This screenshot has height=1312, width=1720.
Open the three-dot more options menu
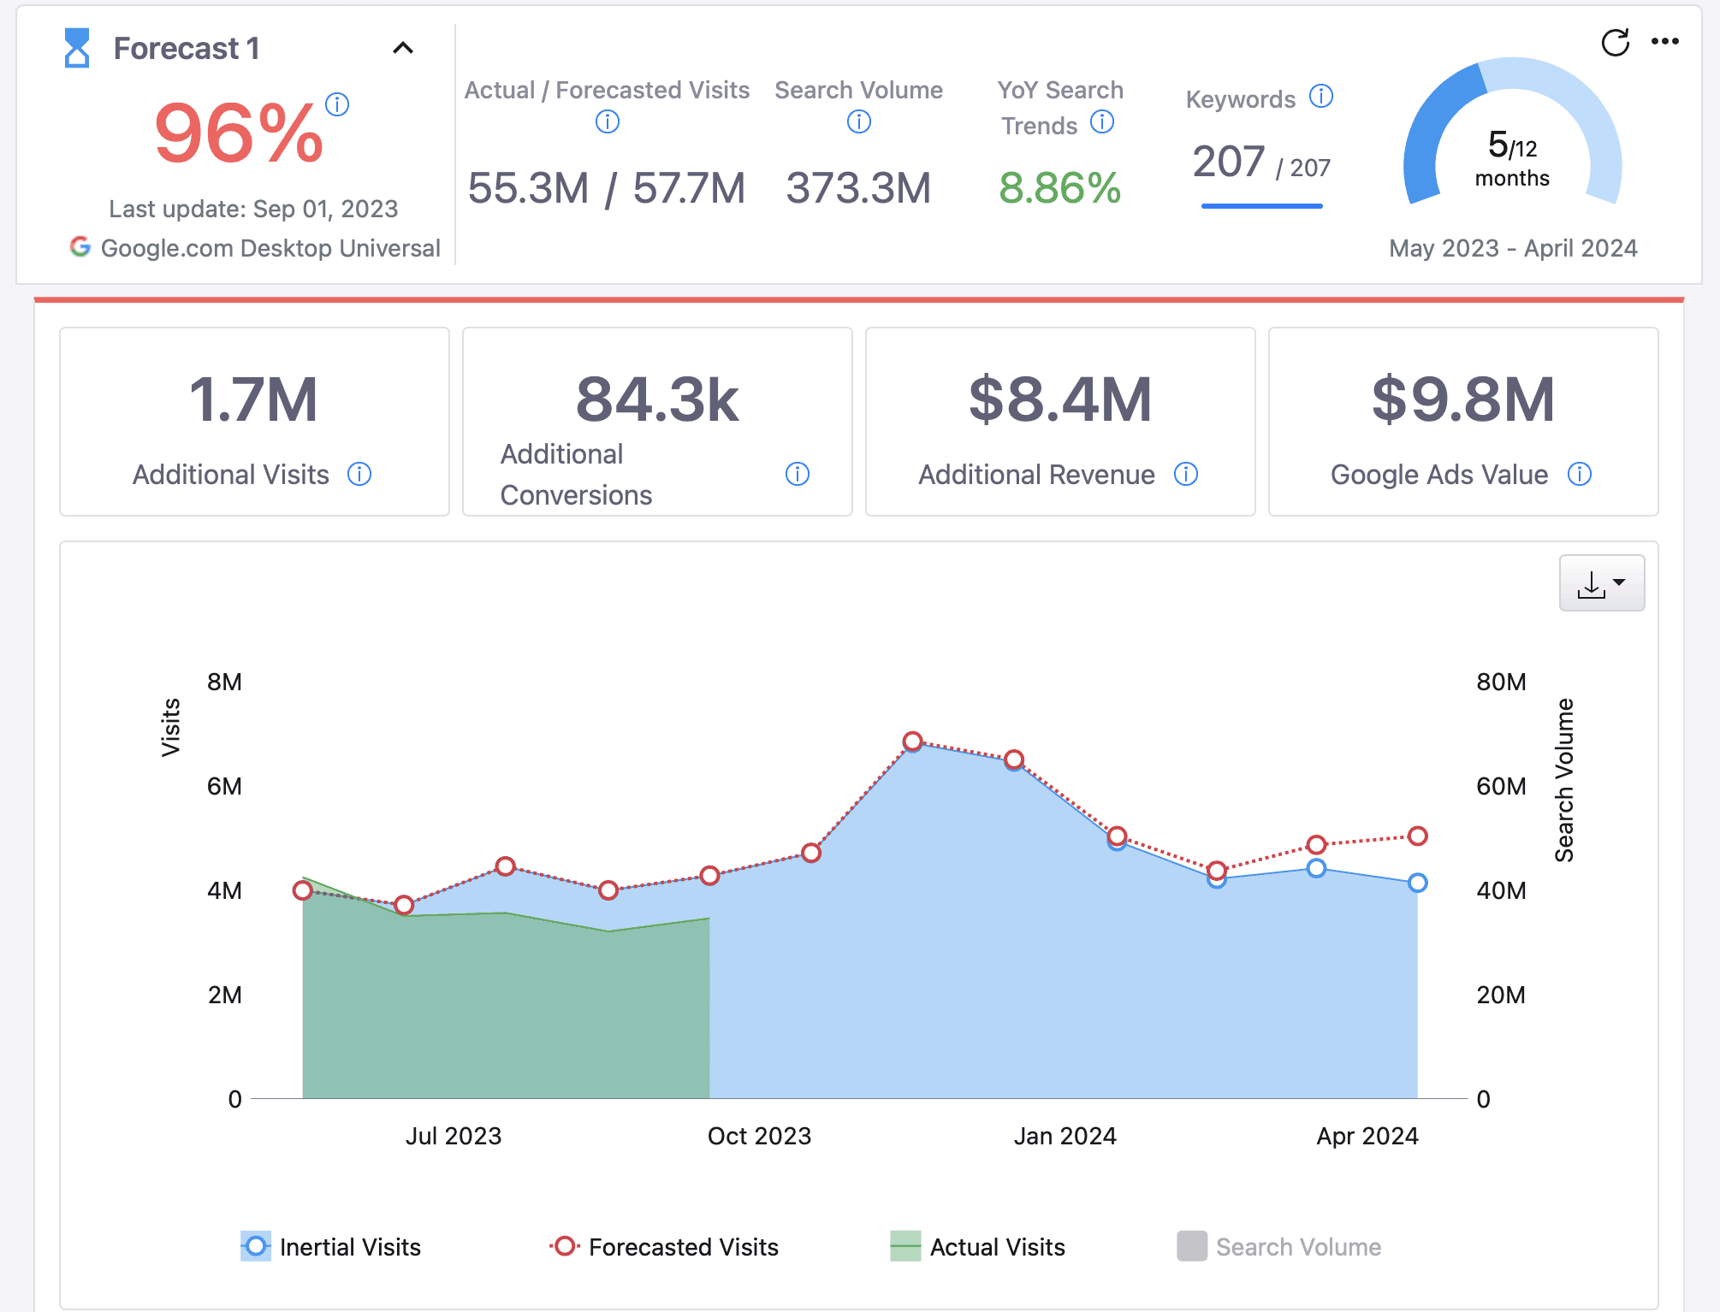[1664, 41]
